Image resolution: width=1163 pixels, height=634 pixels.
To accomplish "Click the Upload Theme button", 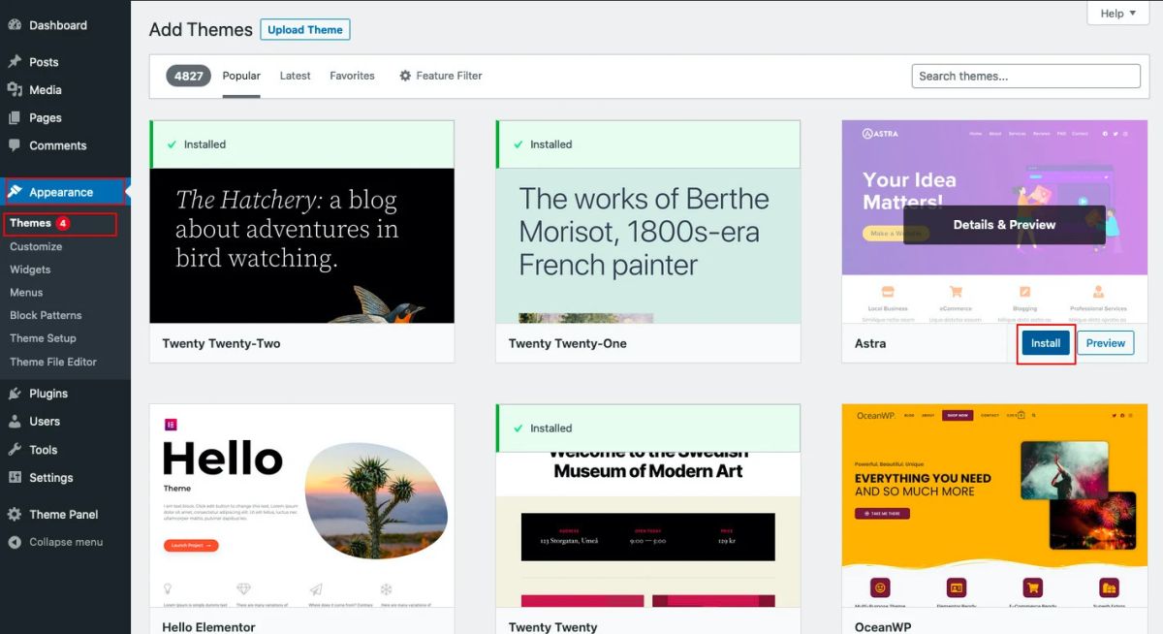I will (305, 30).
